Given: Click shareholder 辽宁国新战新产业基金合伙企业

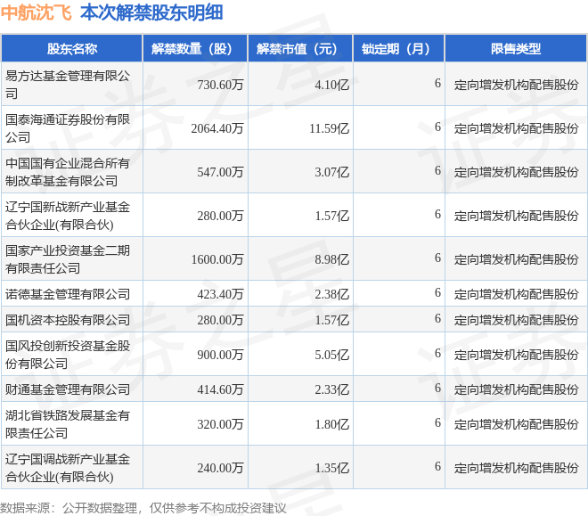Looking at the screenshot, I should click(x=68, y=216).
